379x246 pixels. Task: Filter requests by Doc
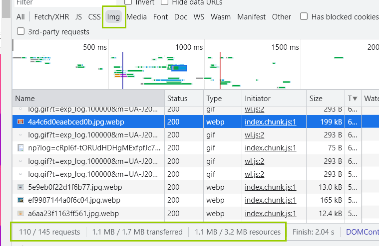tap(181, 17)
